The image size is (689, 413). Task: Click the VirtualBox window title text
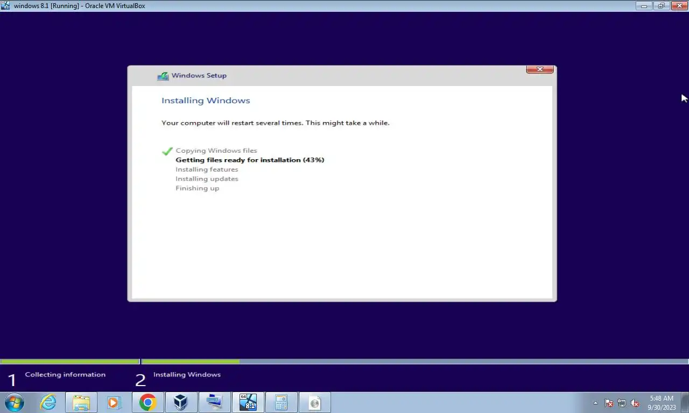[x=79, y=6]
